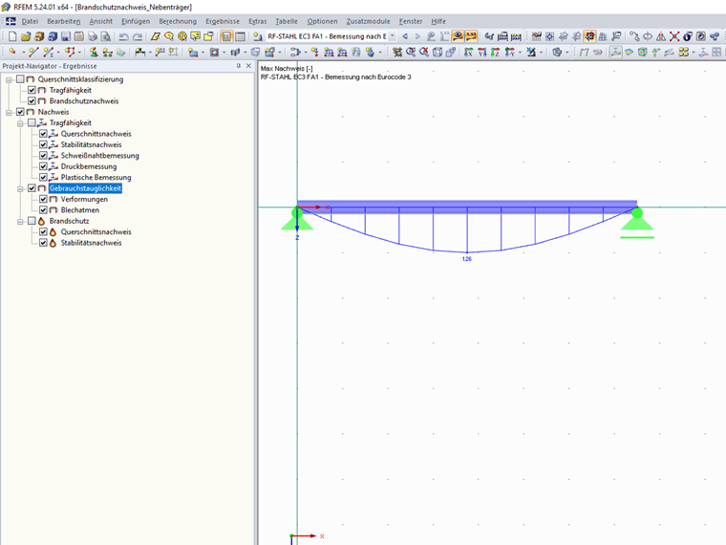
Task: Toggle the Verformungen checkbox
Action: click(43, 199)
